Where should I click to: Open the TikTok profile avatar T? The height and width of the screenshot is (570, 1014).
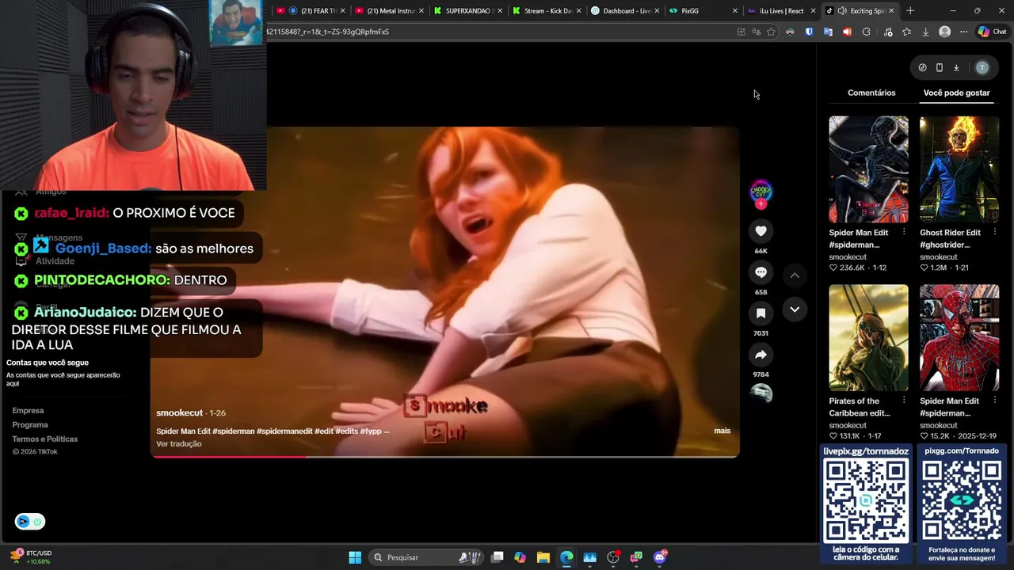[x=982, y=68]
